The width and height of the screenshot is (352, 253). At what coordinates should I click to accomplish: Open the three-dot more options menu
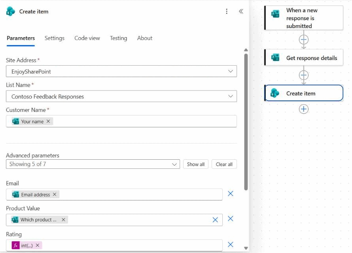(x=227, y=11)
